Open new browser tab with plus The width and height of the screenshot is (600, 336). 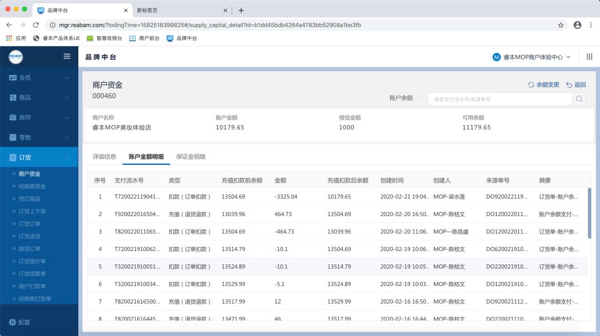pyautogui.click(x=241, y=11)
